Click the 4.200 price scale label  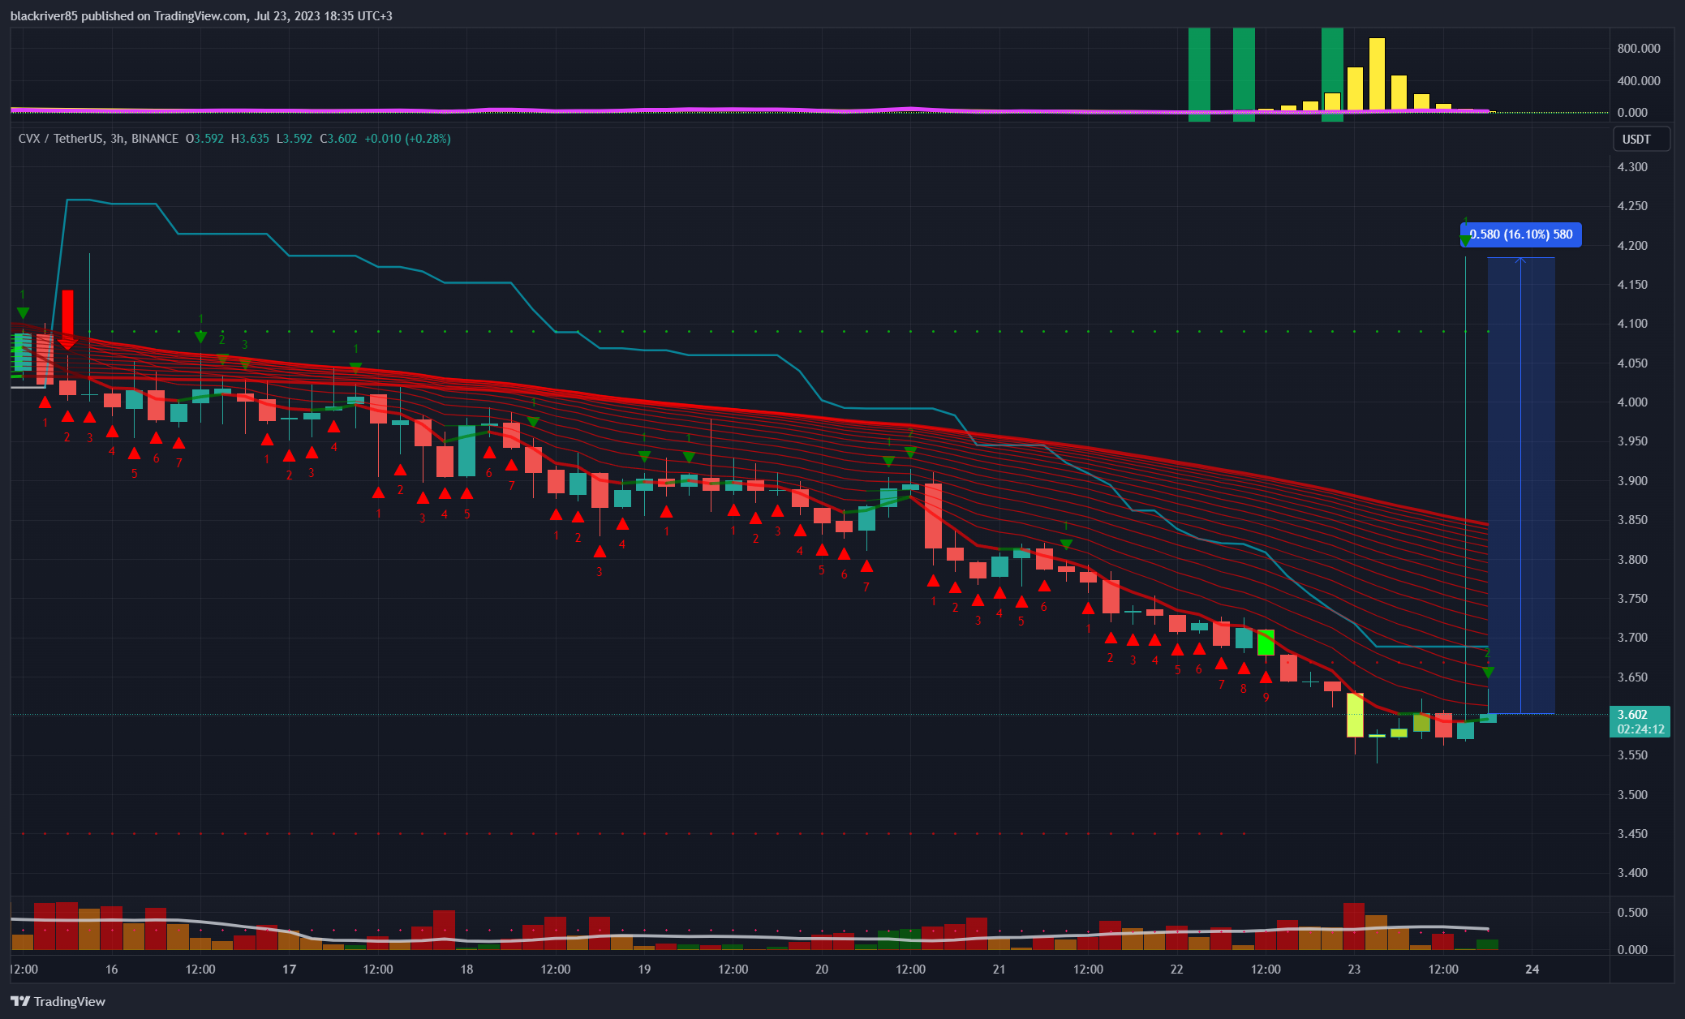1632,246
